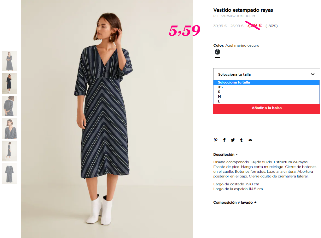Pick size M option
The image size is (321, 238).
[x=266, y=96]
